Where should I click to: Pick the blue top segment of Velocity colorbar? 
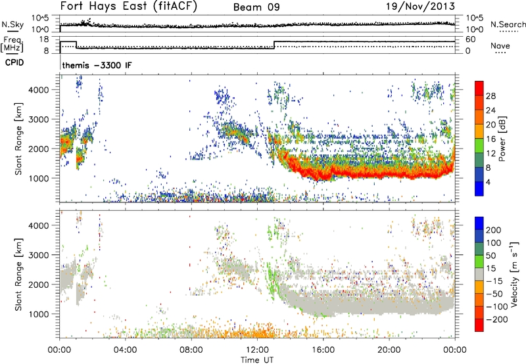pyautogui.click(x=479, y=223)
